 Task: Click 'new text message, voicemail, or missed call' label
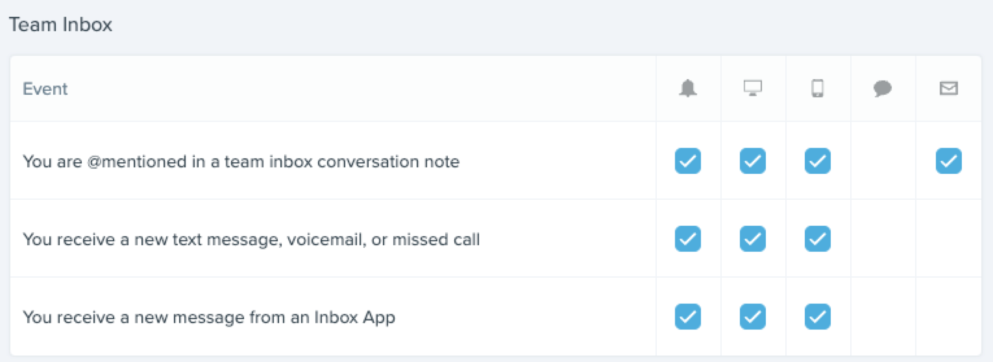click(252, 240)
